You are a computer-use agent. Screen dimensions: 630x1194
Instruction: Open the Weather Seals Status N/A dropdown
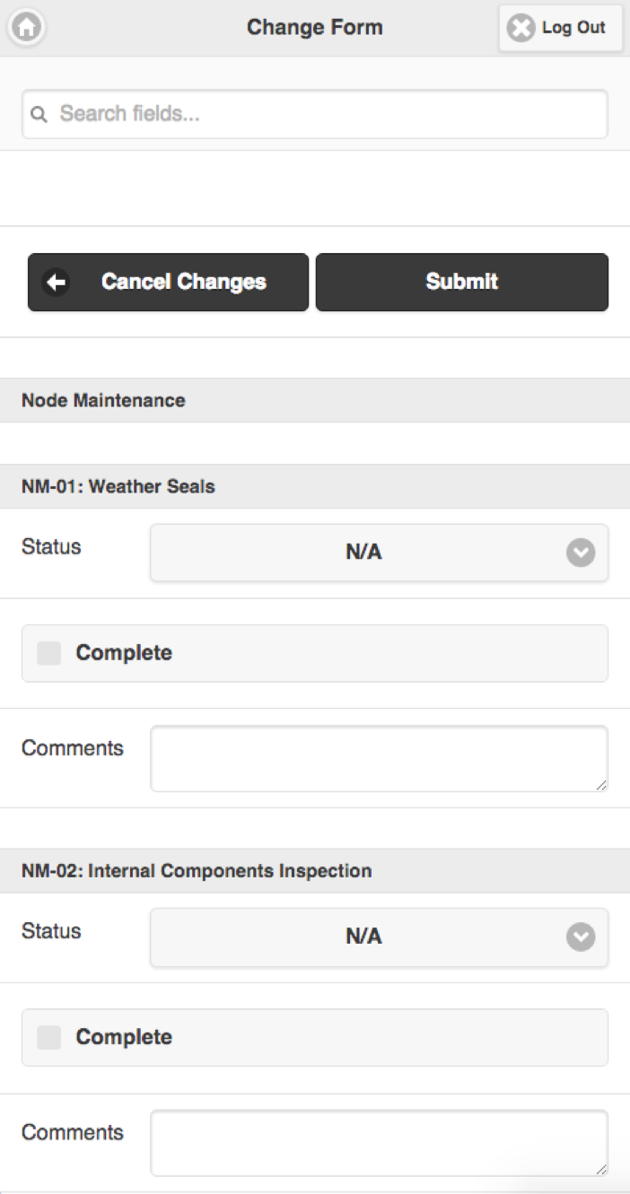[x=364, y=553]
